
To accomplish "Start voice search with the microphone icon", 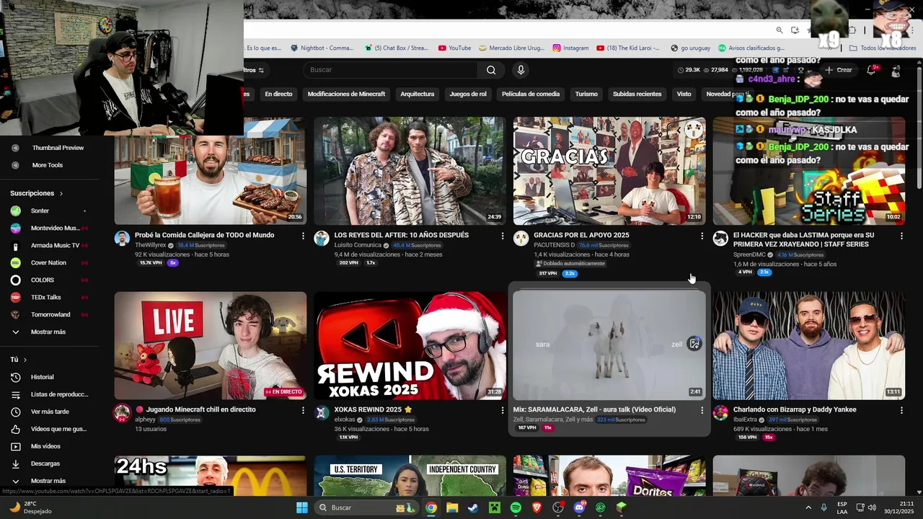I will tap(521, 70).
